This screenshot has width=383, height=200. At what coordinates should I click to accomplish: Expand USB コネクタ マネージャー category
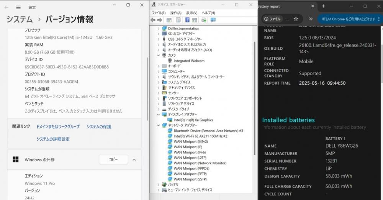point(159,39)
